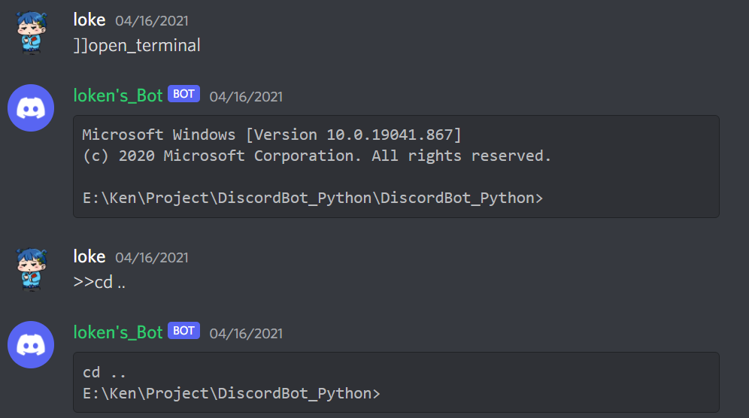
Task: Open loken's_Bot profile from first bot username
Action: tap(118, 95)
